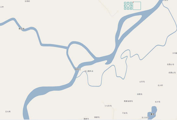Select quadrant 1 navigation button
The height and width of the screenshot is (120, 177).
click(x=125, y=3)
